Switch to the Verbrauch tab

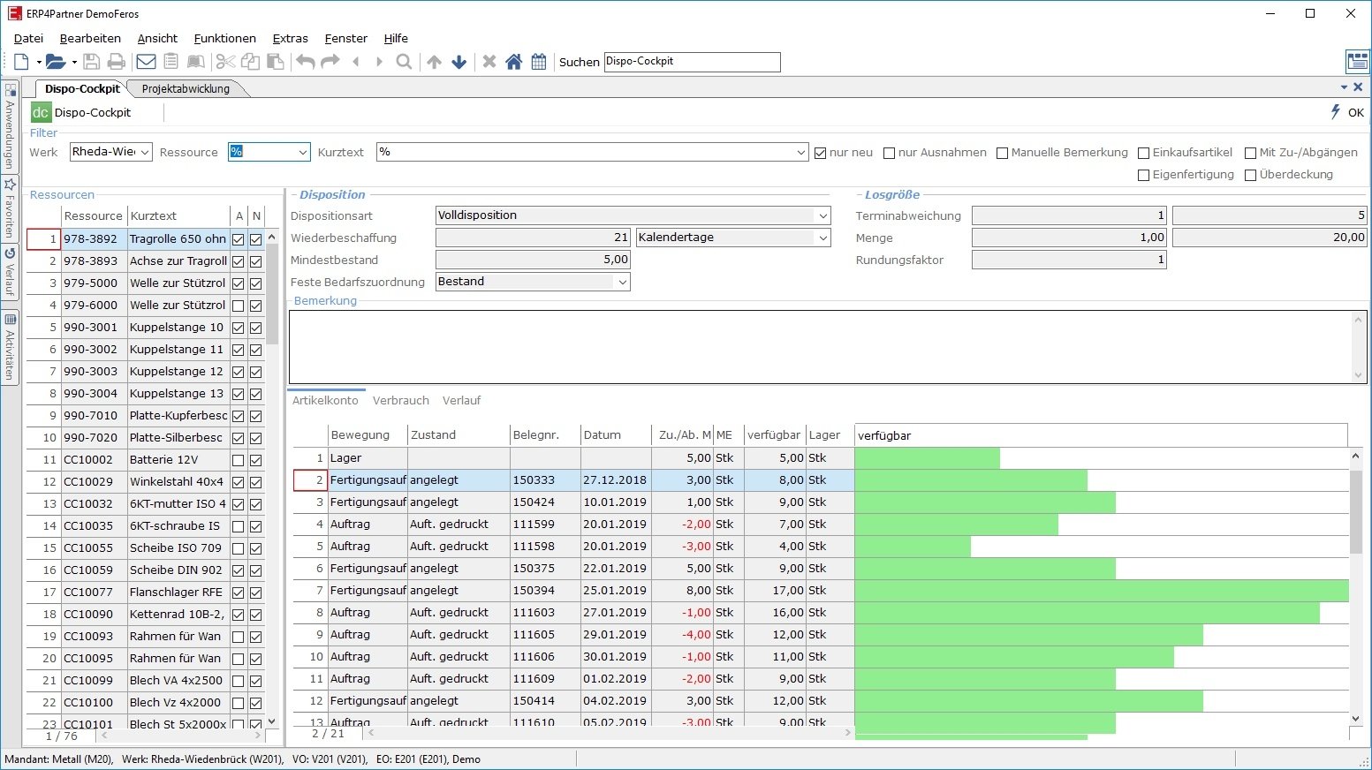(x=400, y=400)
